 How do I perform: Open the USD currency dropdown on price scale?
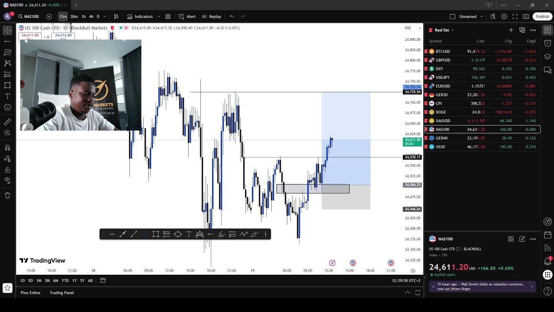[x=412, y=28]
